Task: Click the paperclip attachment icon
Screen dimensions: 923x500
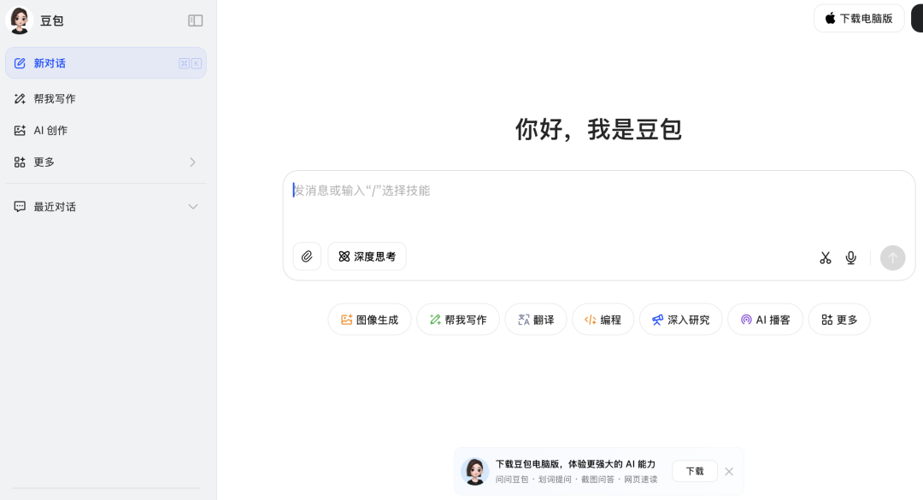Action: pyautogui.click(x=307, y=256)
